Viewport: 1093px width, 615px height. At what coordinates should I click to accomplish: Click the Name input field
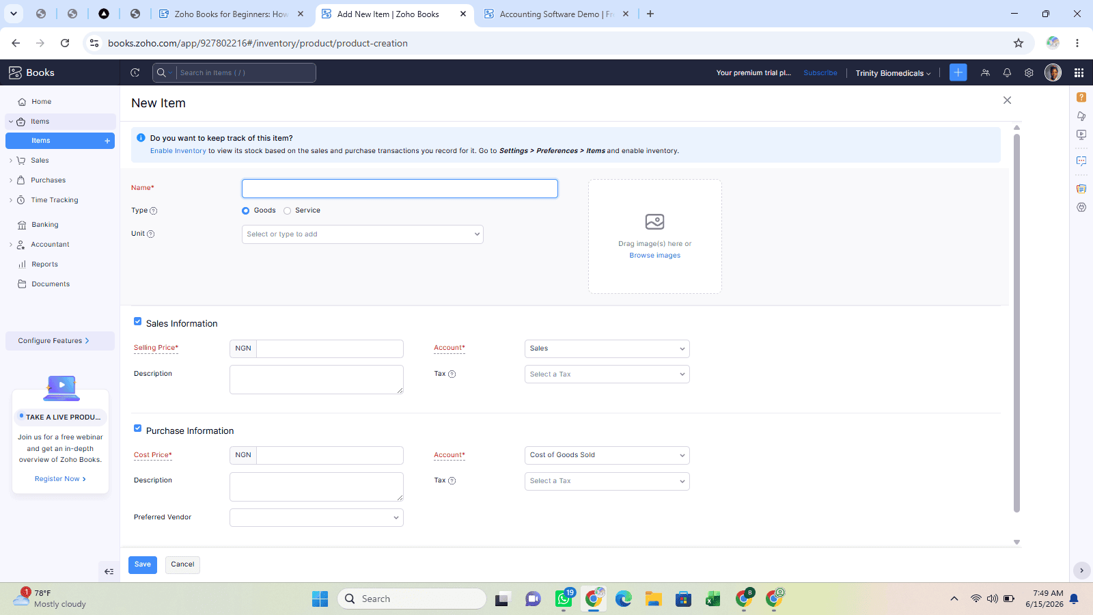coord(400,189)
